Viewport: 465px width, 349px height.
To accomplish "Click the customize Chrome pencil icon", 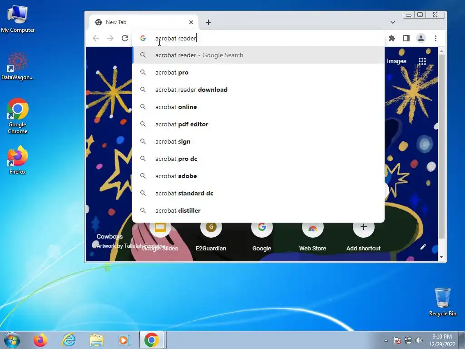I will point(423,247).
